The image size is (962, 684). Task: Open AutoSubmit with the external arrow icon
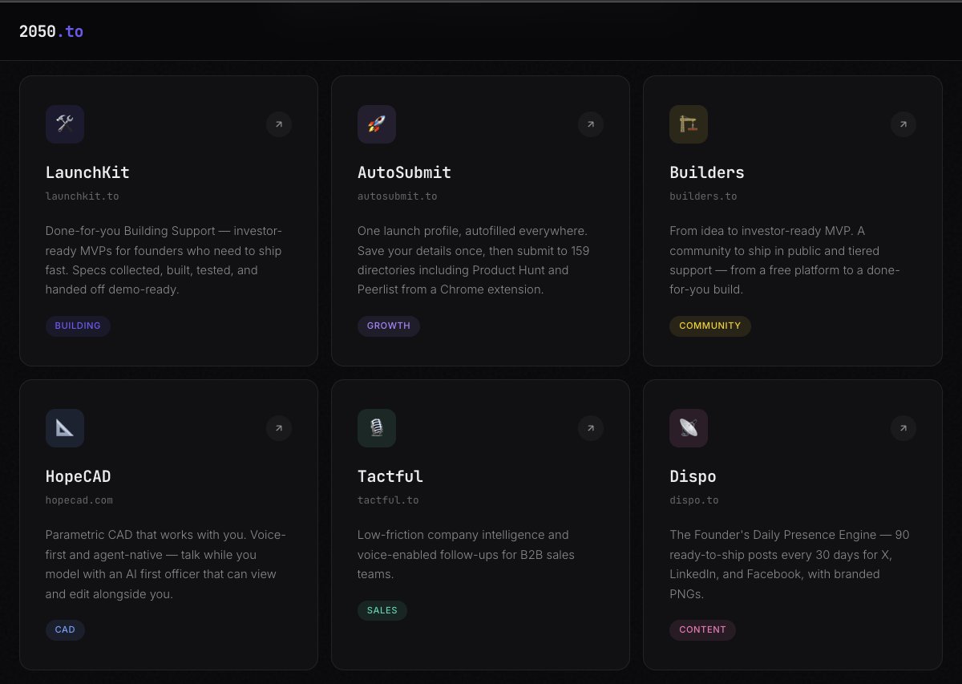tap(591, 124)
